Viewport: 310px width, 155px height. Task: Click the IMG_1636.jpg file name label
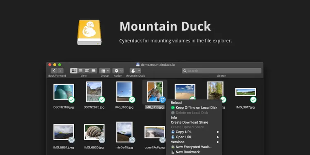point(124,107)
